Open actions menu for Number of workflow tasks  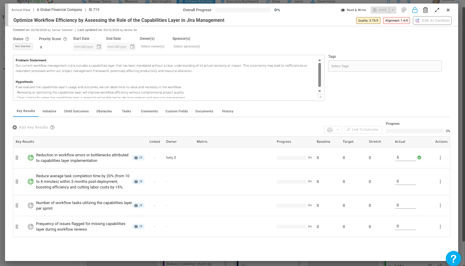(x=440, y=206)
